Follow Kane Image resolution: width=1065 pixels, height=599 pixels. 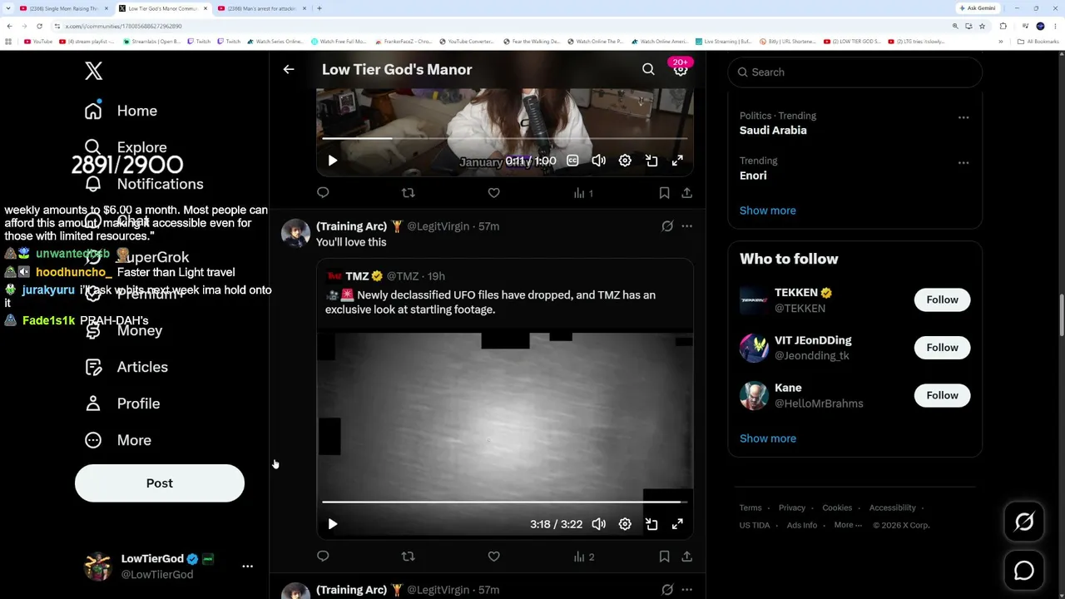(x=942, y=395)
